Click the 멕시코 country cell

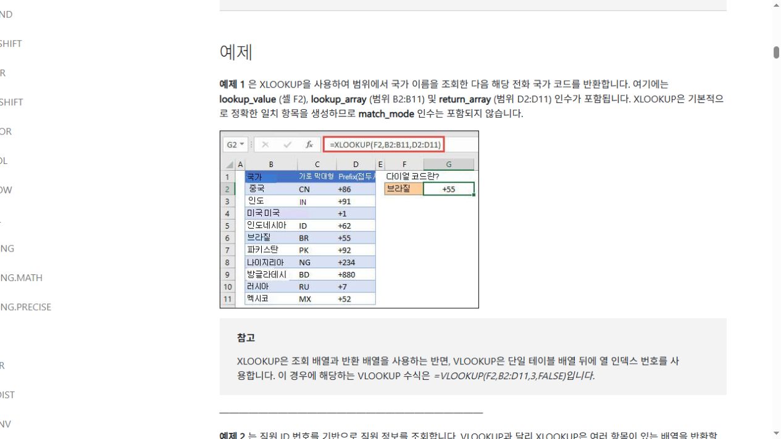pyautogui.click(x=270, y=298)
